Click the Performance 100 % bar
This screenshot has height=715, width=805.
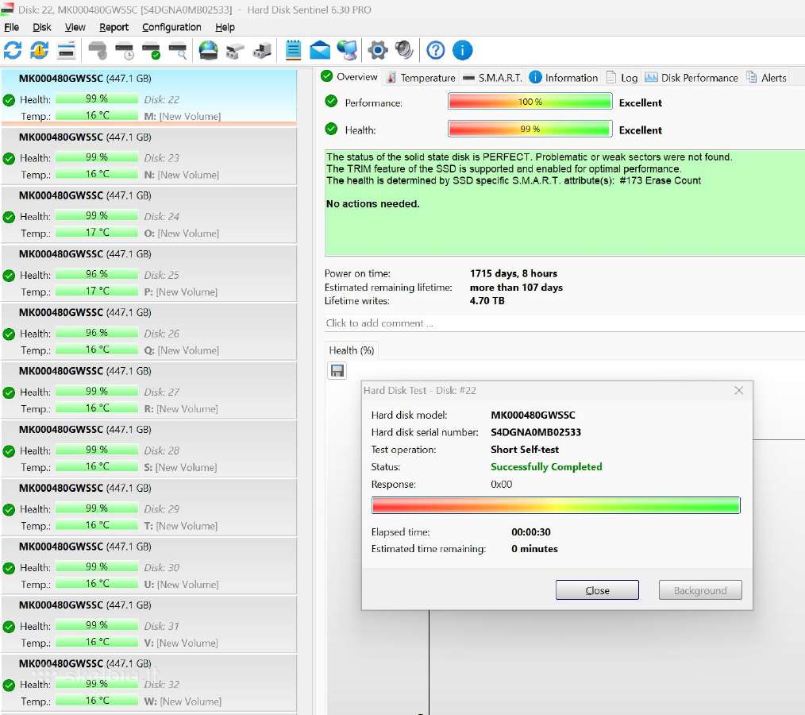pos(530,102)
